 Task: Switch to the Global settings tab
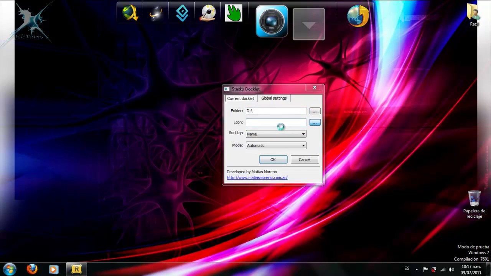point(274,98)
